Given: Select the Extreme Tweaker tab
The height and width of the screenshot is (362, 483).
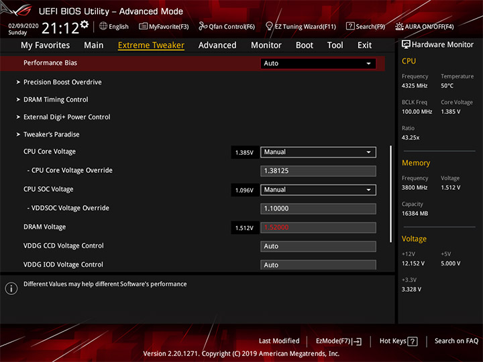Looking at the screenshot, I should point(151,46).
